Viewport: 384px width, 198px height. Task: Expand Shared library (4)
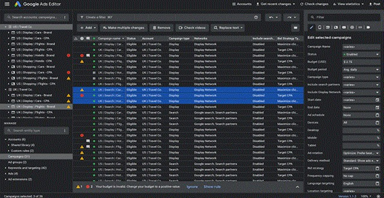[x=9, y=145]
